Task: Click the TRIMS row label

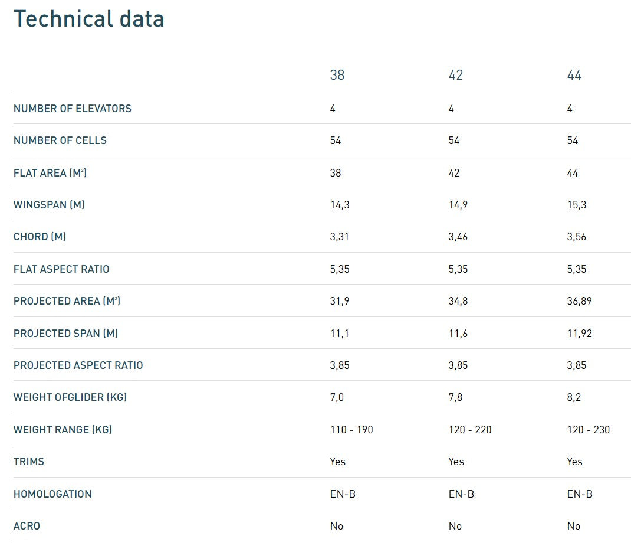Action: 29,462
